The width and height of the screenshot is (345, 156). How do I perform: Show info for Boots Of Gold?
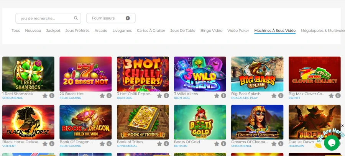tap(223, 144)
